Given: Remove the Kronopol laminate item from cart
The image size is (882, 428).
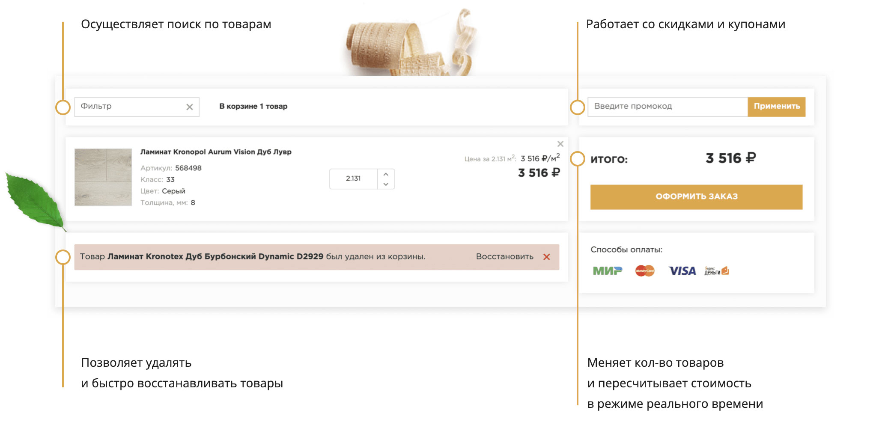Looking at the screenshot, I should click(560, 144).
